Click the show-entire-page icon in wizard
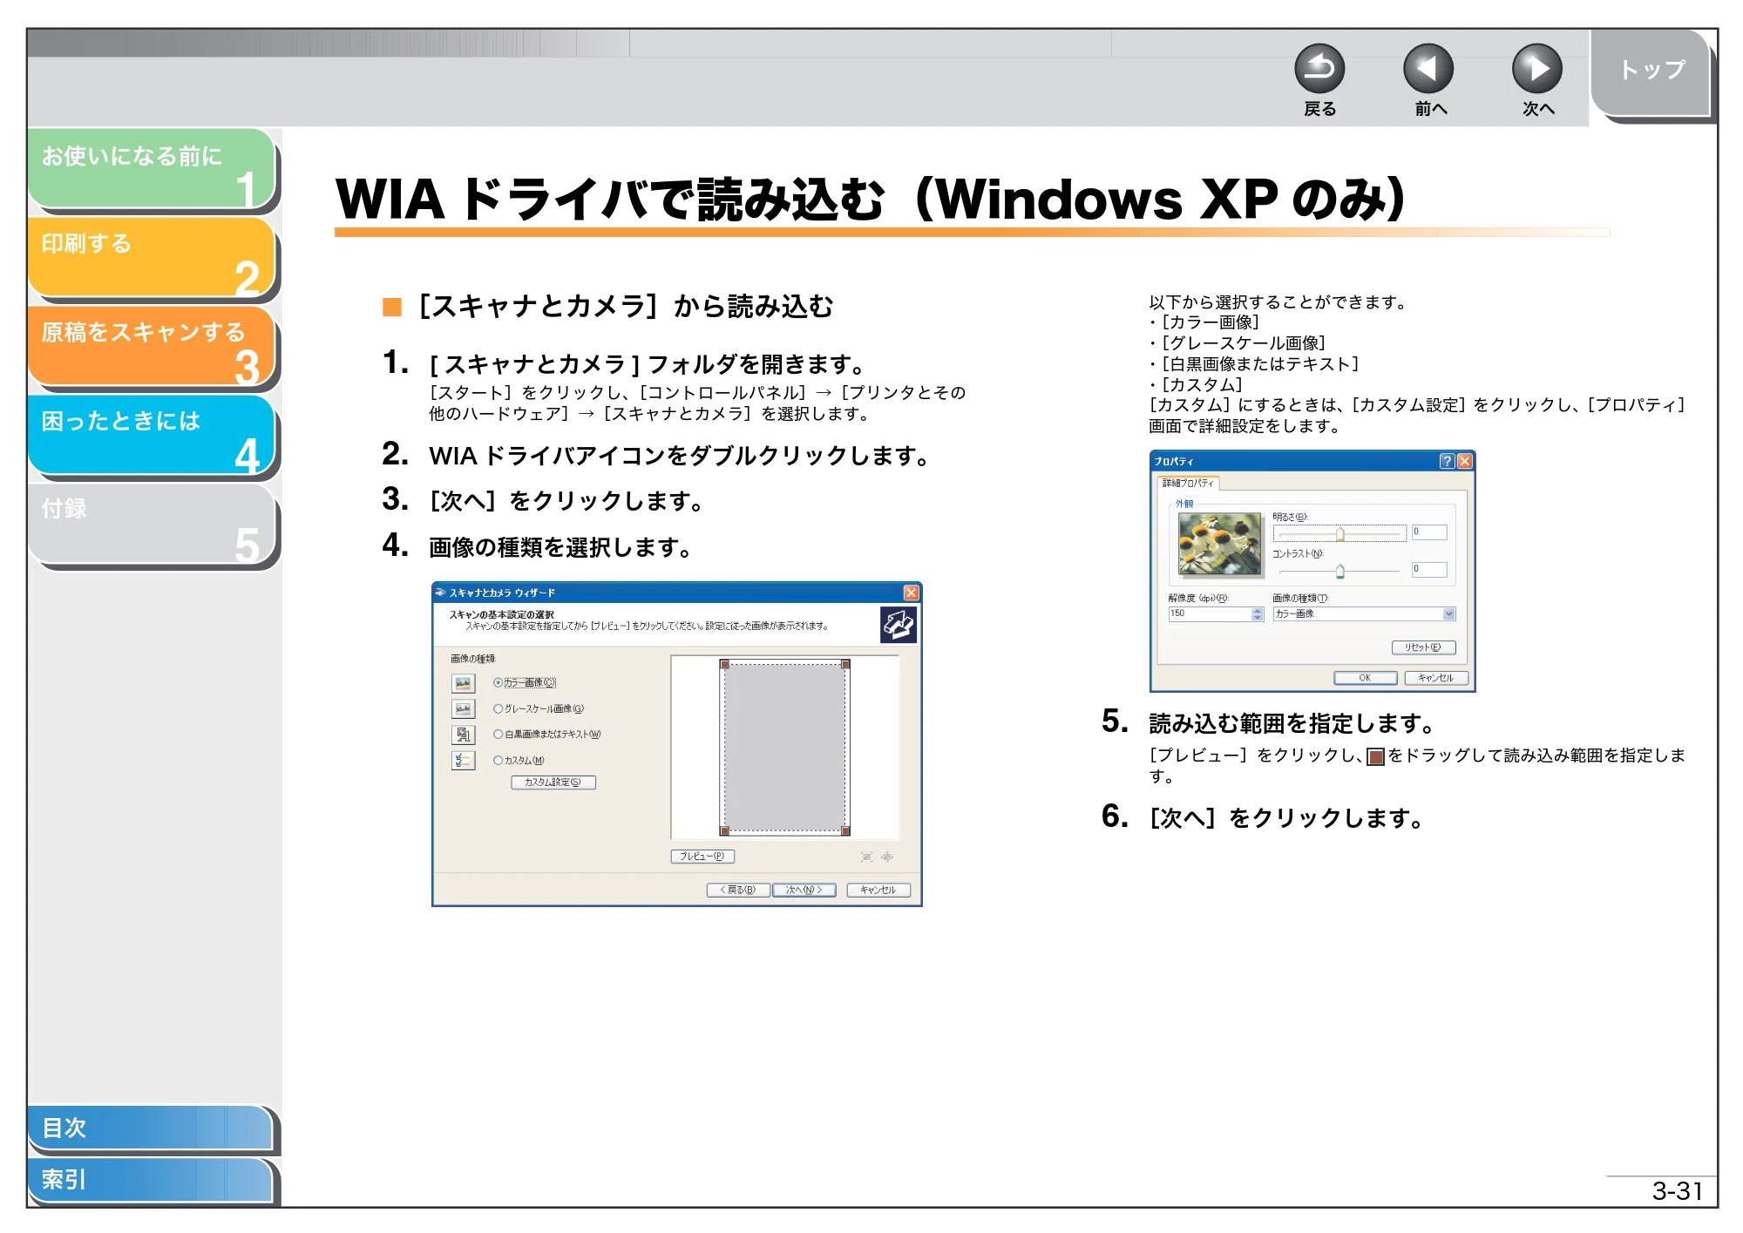Image resolution: width=1743 pixels, height=1233 pixels. click(887, 857)
